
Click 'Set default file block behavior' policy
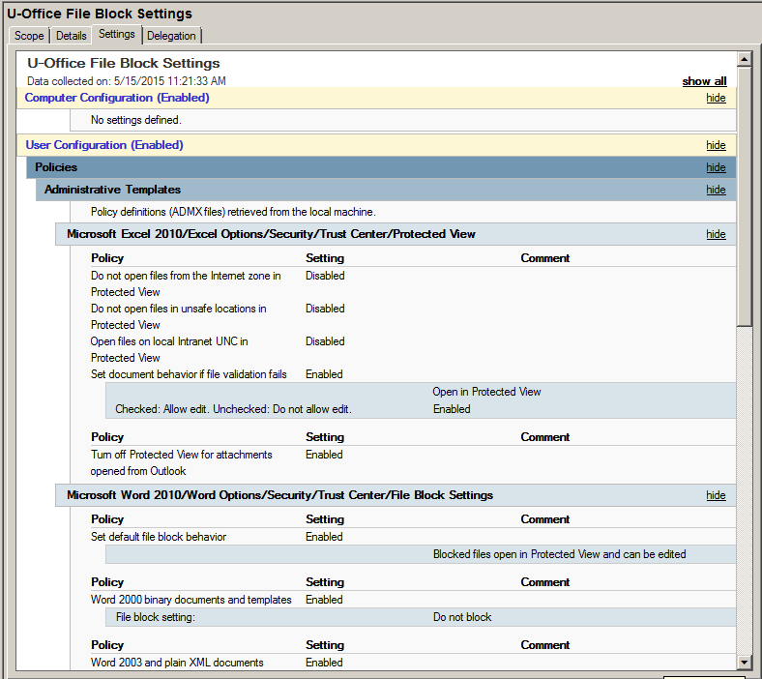click(x=159, y=537)
